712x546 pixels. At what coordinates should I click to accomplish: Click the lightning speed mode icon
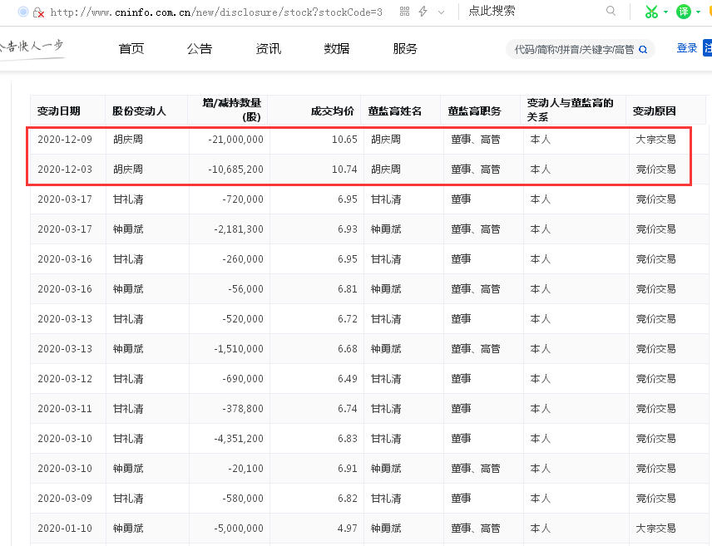tap(423, 12)
